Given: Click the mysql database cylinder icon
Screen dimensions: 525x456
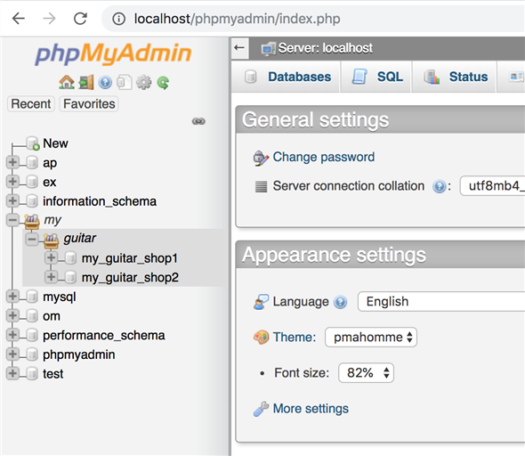Looking at the screenshot, I should point(32,297).
